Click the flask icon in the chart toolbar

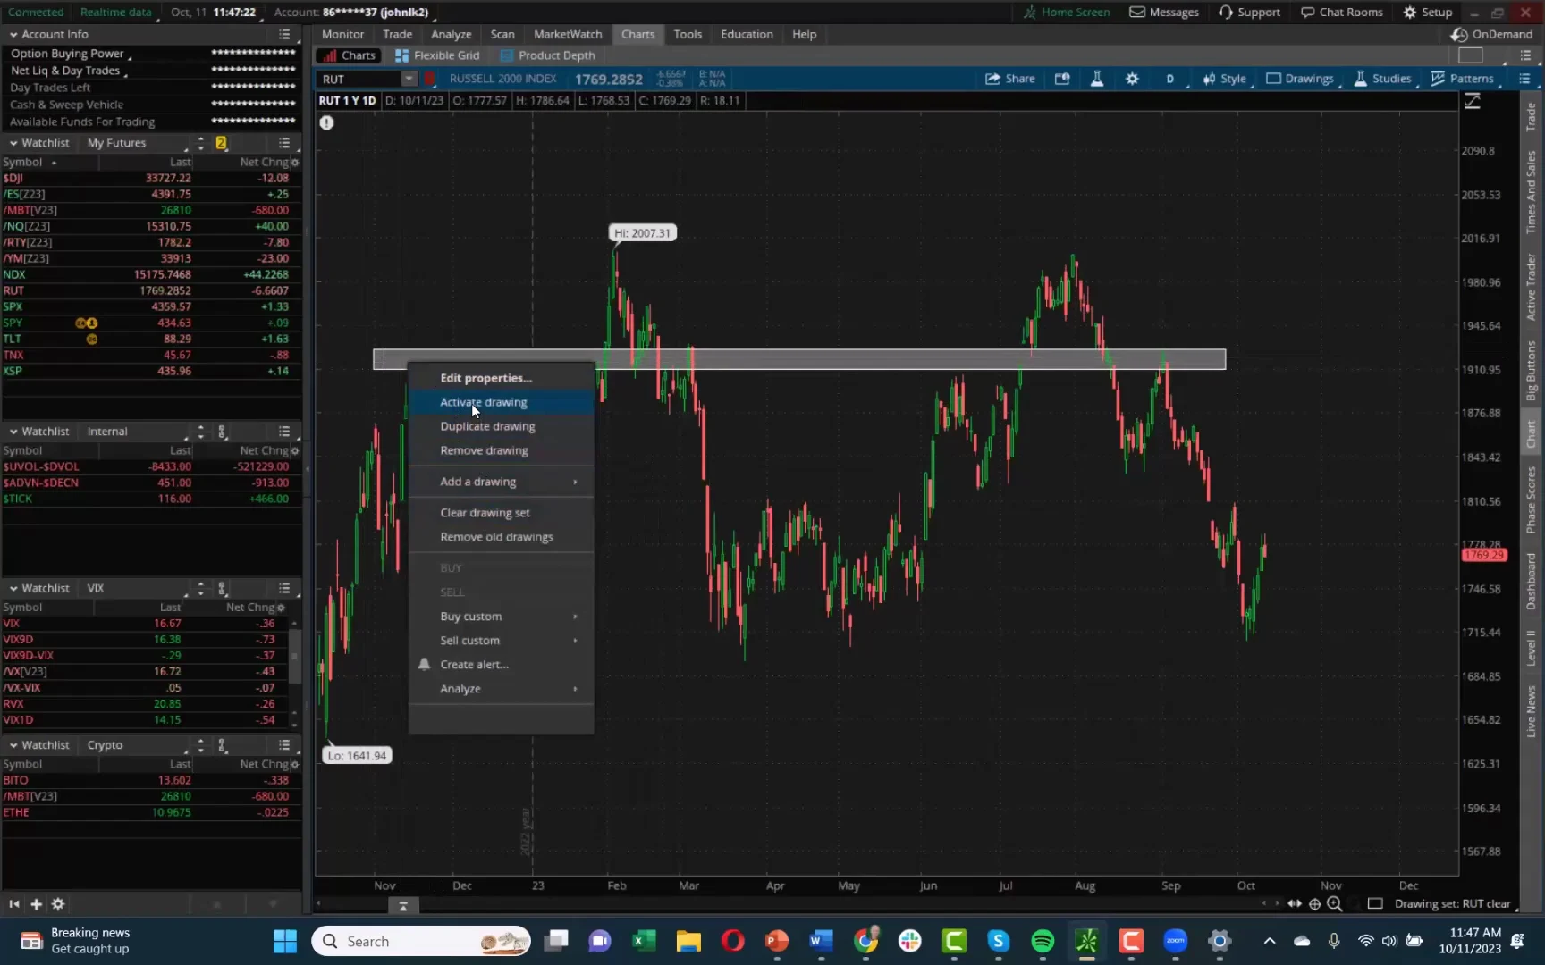coord(1097,79)
